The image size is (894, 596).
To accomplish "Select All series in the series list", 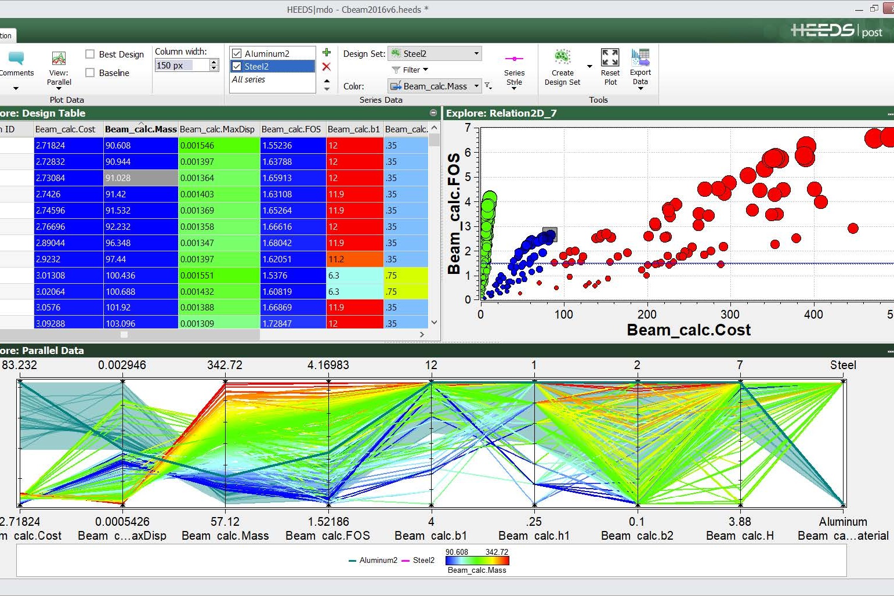I will pos(248,80).
